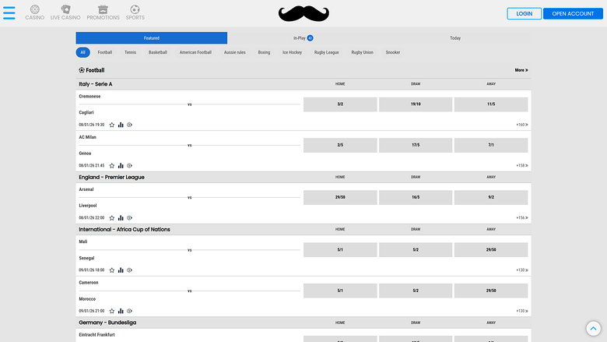Open stats chart for Arsenal vs Liverpool

[x=121, y=218]
